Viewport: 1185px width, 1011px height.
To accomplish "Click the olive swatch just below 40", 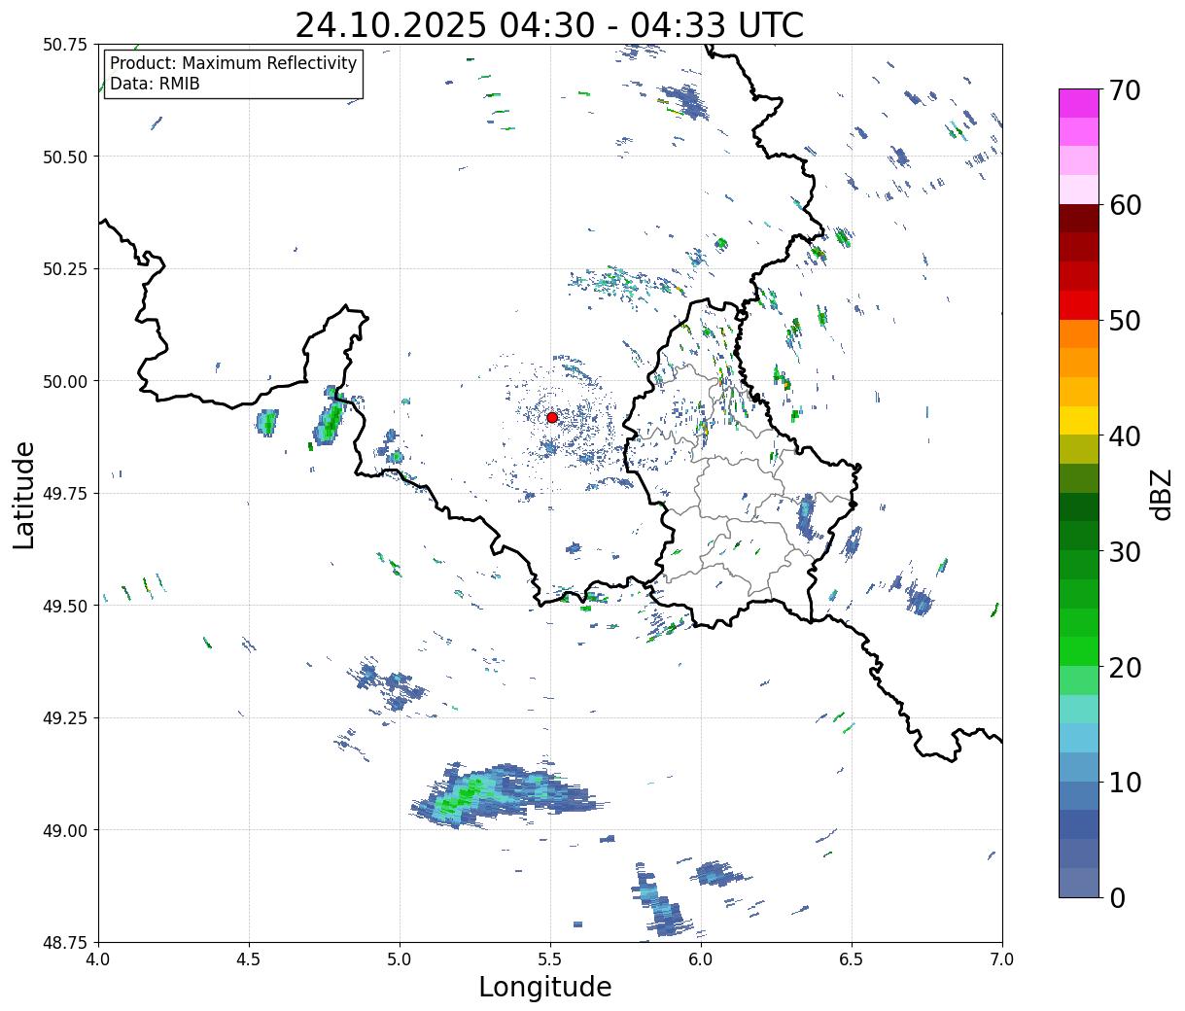I will pos(1079,449).
